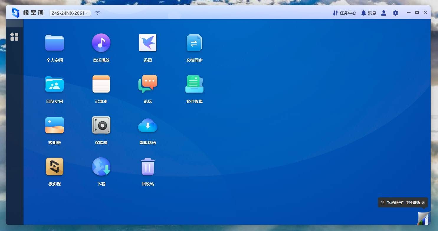Dismiss the wallpaper change tooltip
Screen dimensions: 438x231
pyautogui.click(x=423, y=203)
